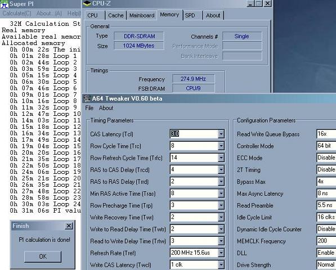This screenshot has height=270, width=336.
Task: Click the Drive Strength Normal field
Action: (x=326, y=265)
